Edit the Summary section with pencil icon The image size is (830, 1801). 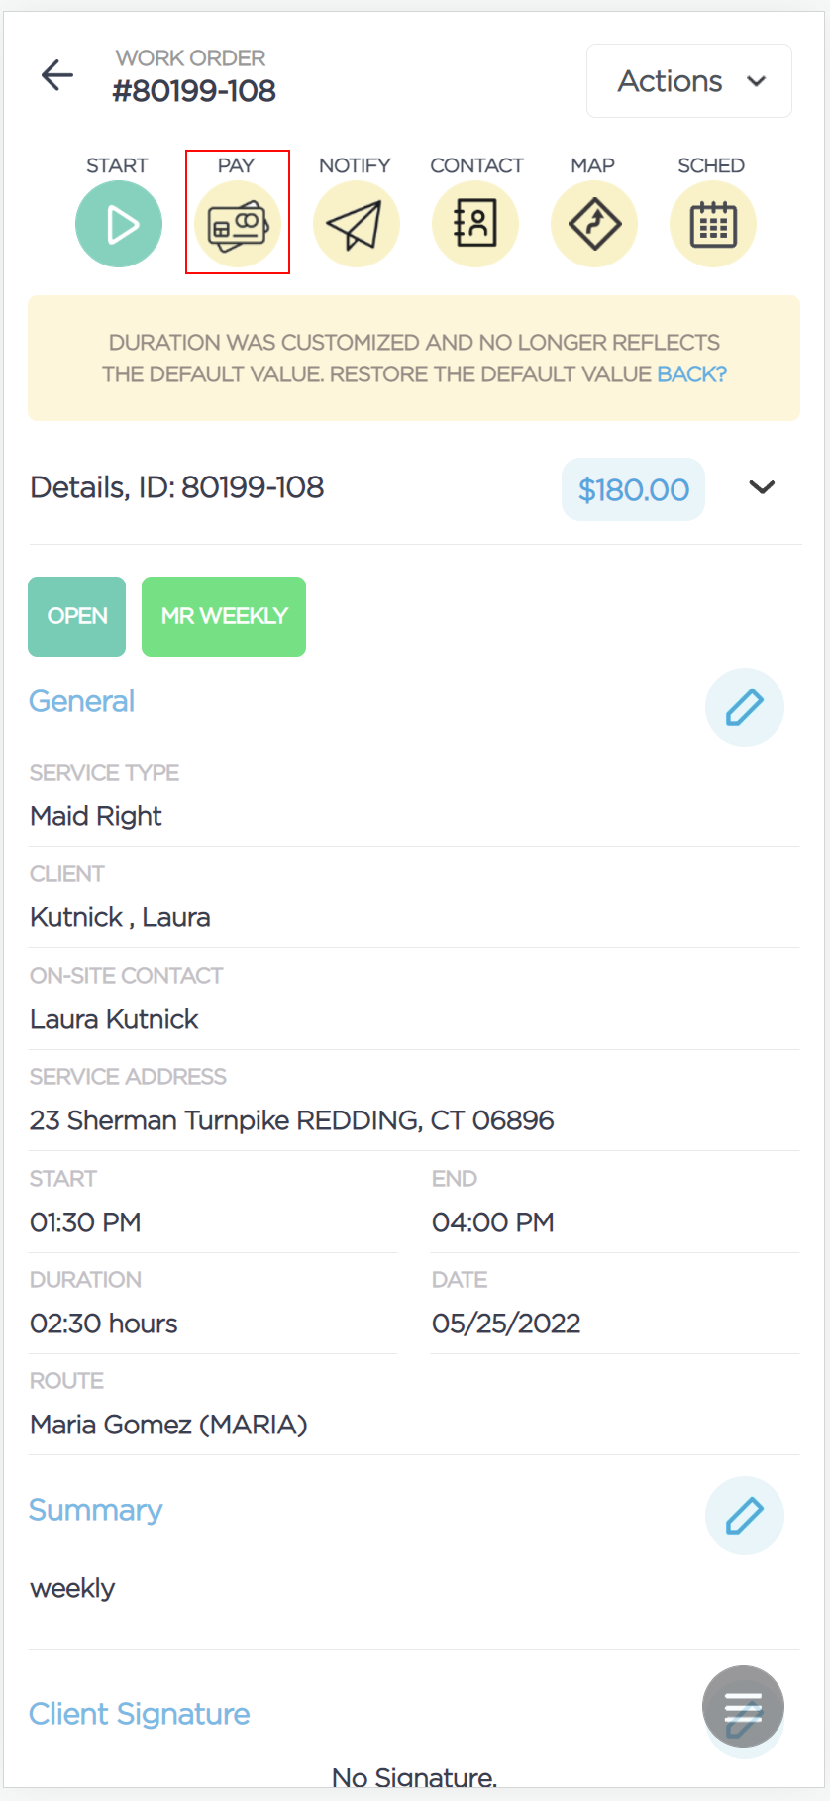(x=745, y=1516)
